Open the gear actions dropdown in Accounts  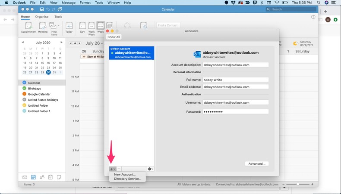(x=150, y=169)
